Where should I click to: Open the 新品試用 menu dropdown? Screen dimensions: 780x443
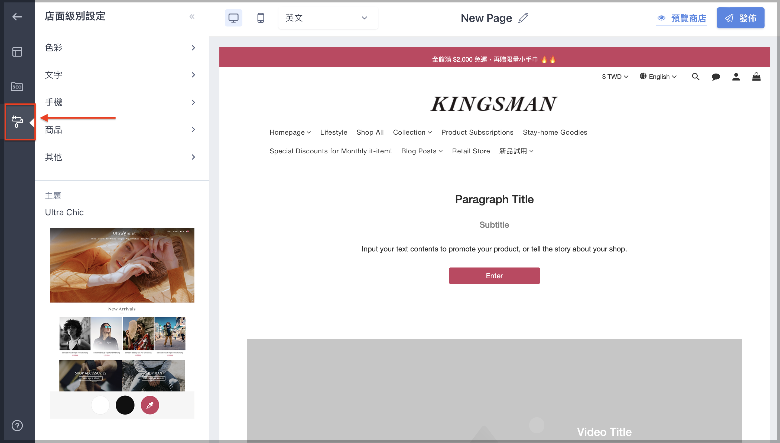pos(516,151)
